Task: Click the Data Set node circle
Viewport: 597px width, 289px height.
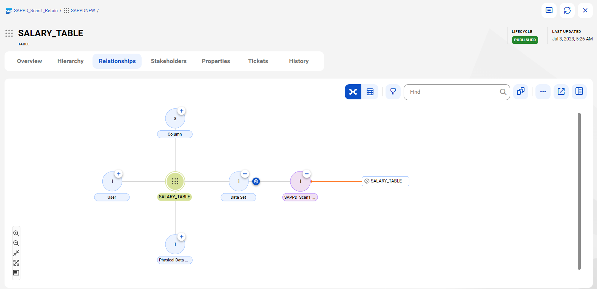Action: click(x=239, y=181)
